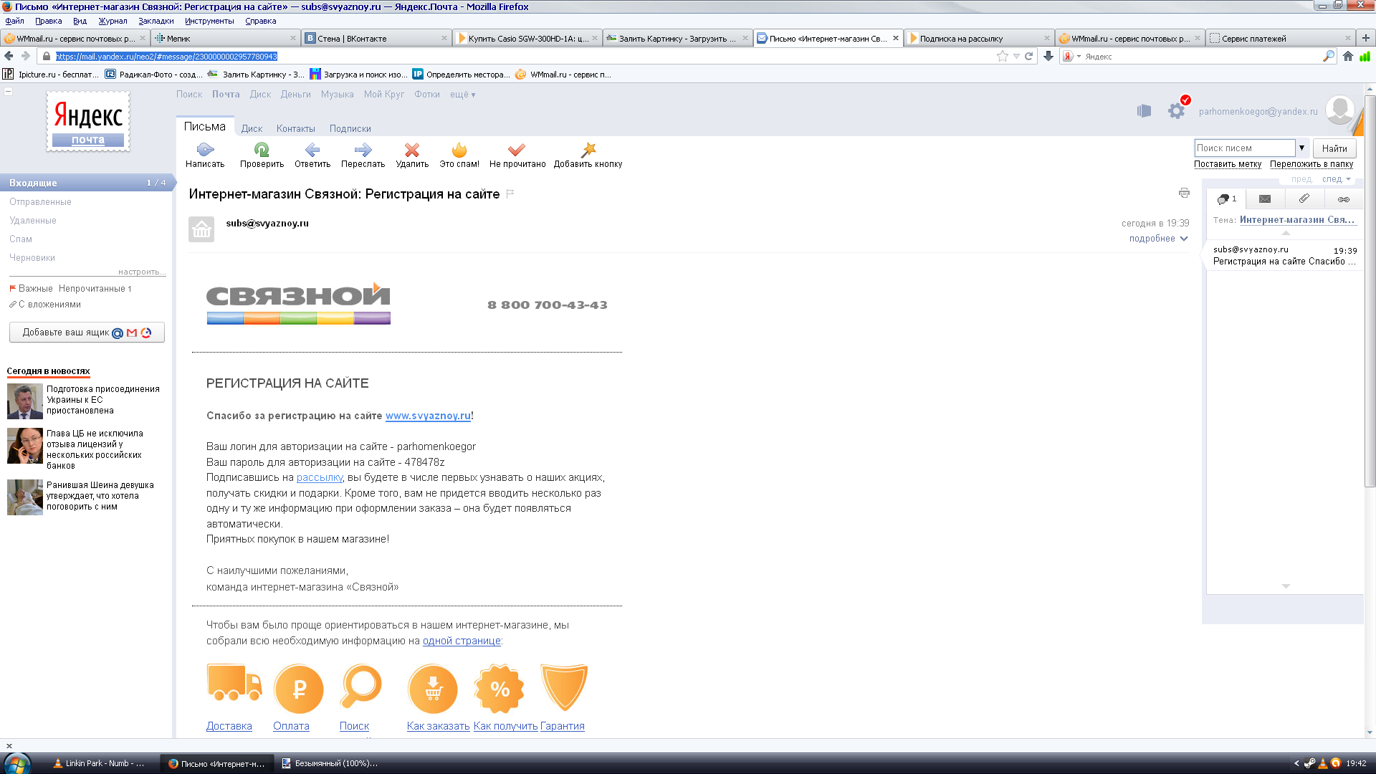Click the Доставка truck icon
The height and width of the screenshot is (774, 1376).
click(x=234, y=683)
